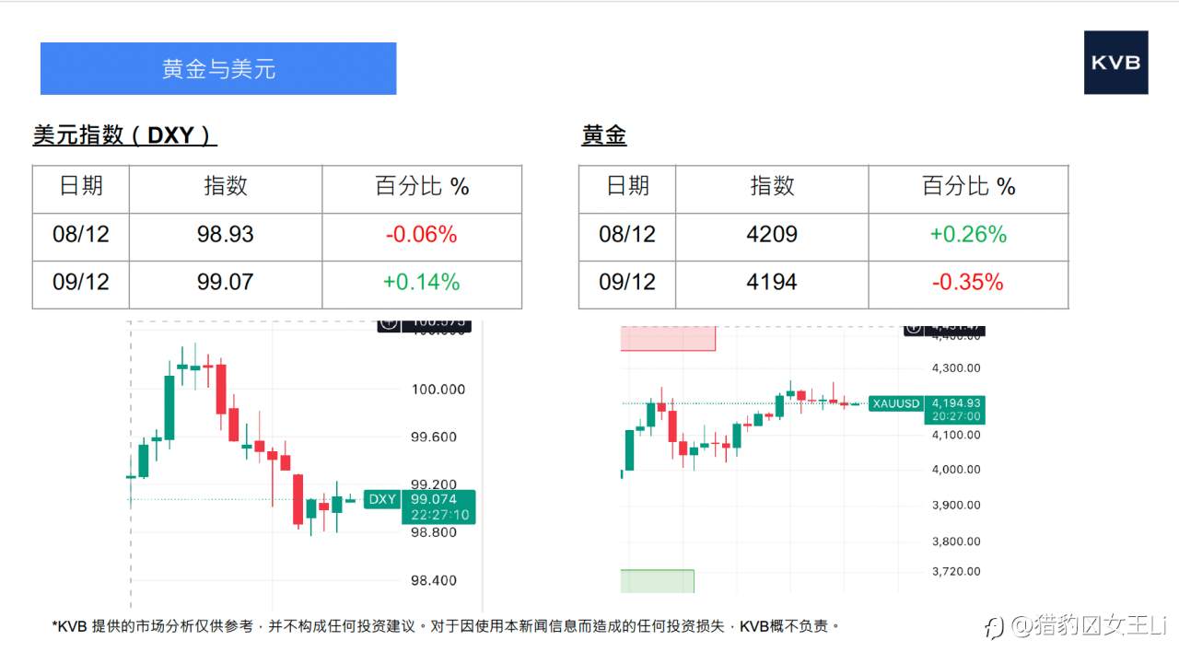This screenshot has height=664, width=1179.
Task: Click the circular icon beside 100.975 on DXY chart
Action: tap(390, 323)
